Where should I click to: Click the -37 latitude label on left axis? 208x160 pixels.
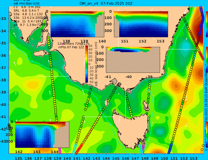point(3,68)
